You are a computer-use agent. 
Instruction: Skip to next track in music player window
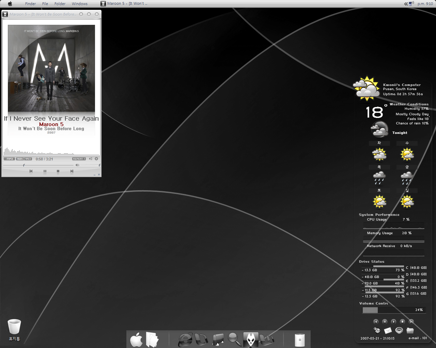coord(72,171)
